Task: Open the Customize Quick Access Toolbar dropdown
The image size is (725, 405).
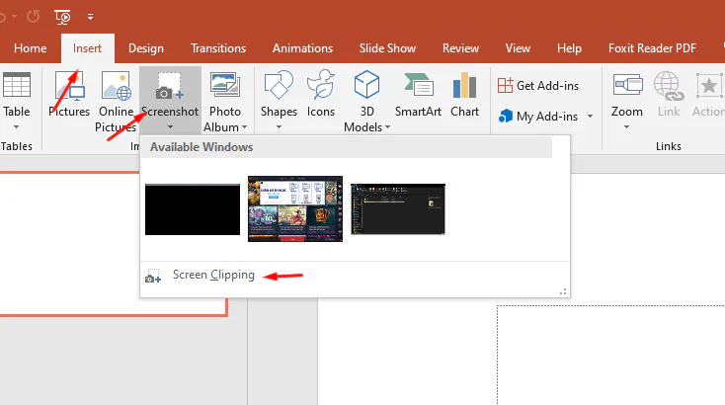Action: (90, 17)
